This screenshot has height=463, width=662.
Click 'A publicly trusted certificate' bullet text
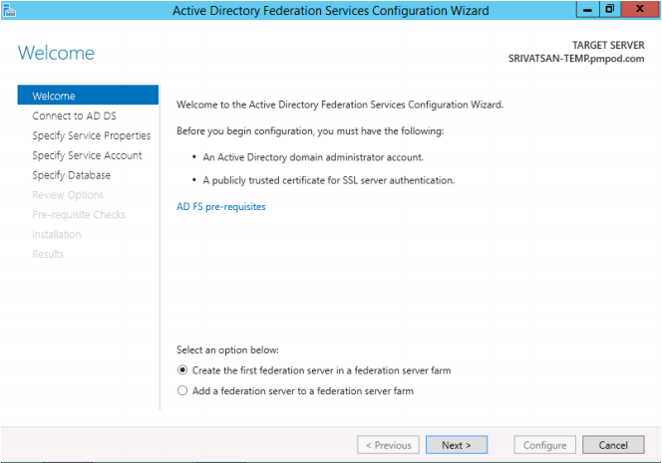click(x=328, y=180)
